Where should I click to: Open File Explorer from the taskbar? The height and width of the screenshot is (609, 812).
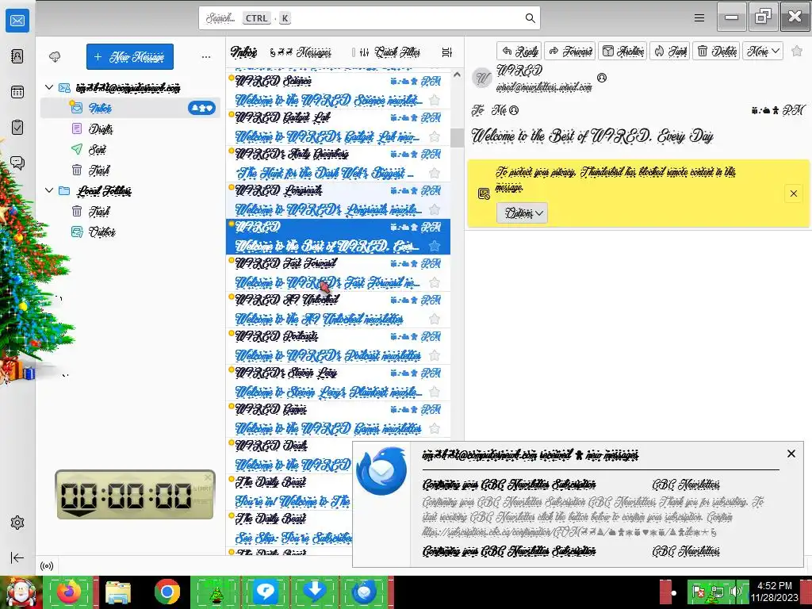(x=118, y=592)
